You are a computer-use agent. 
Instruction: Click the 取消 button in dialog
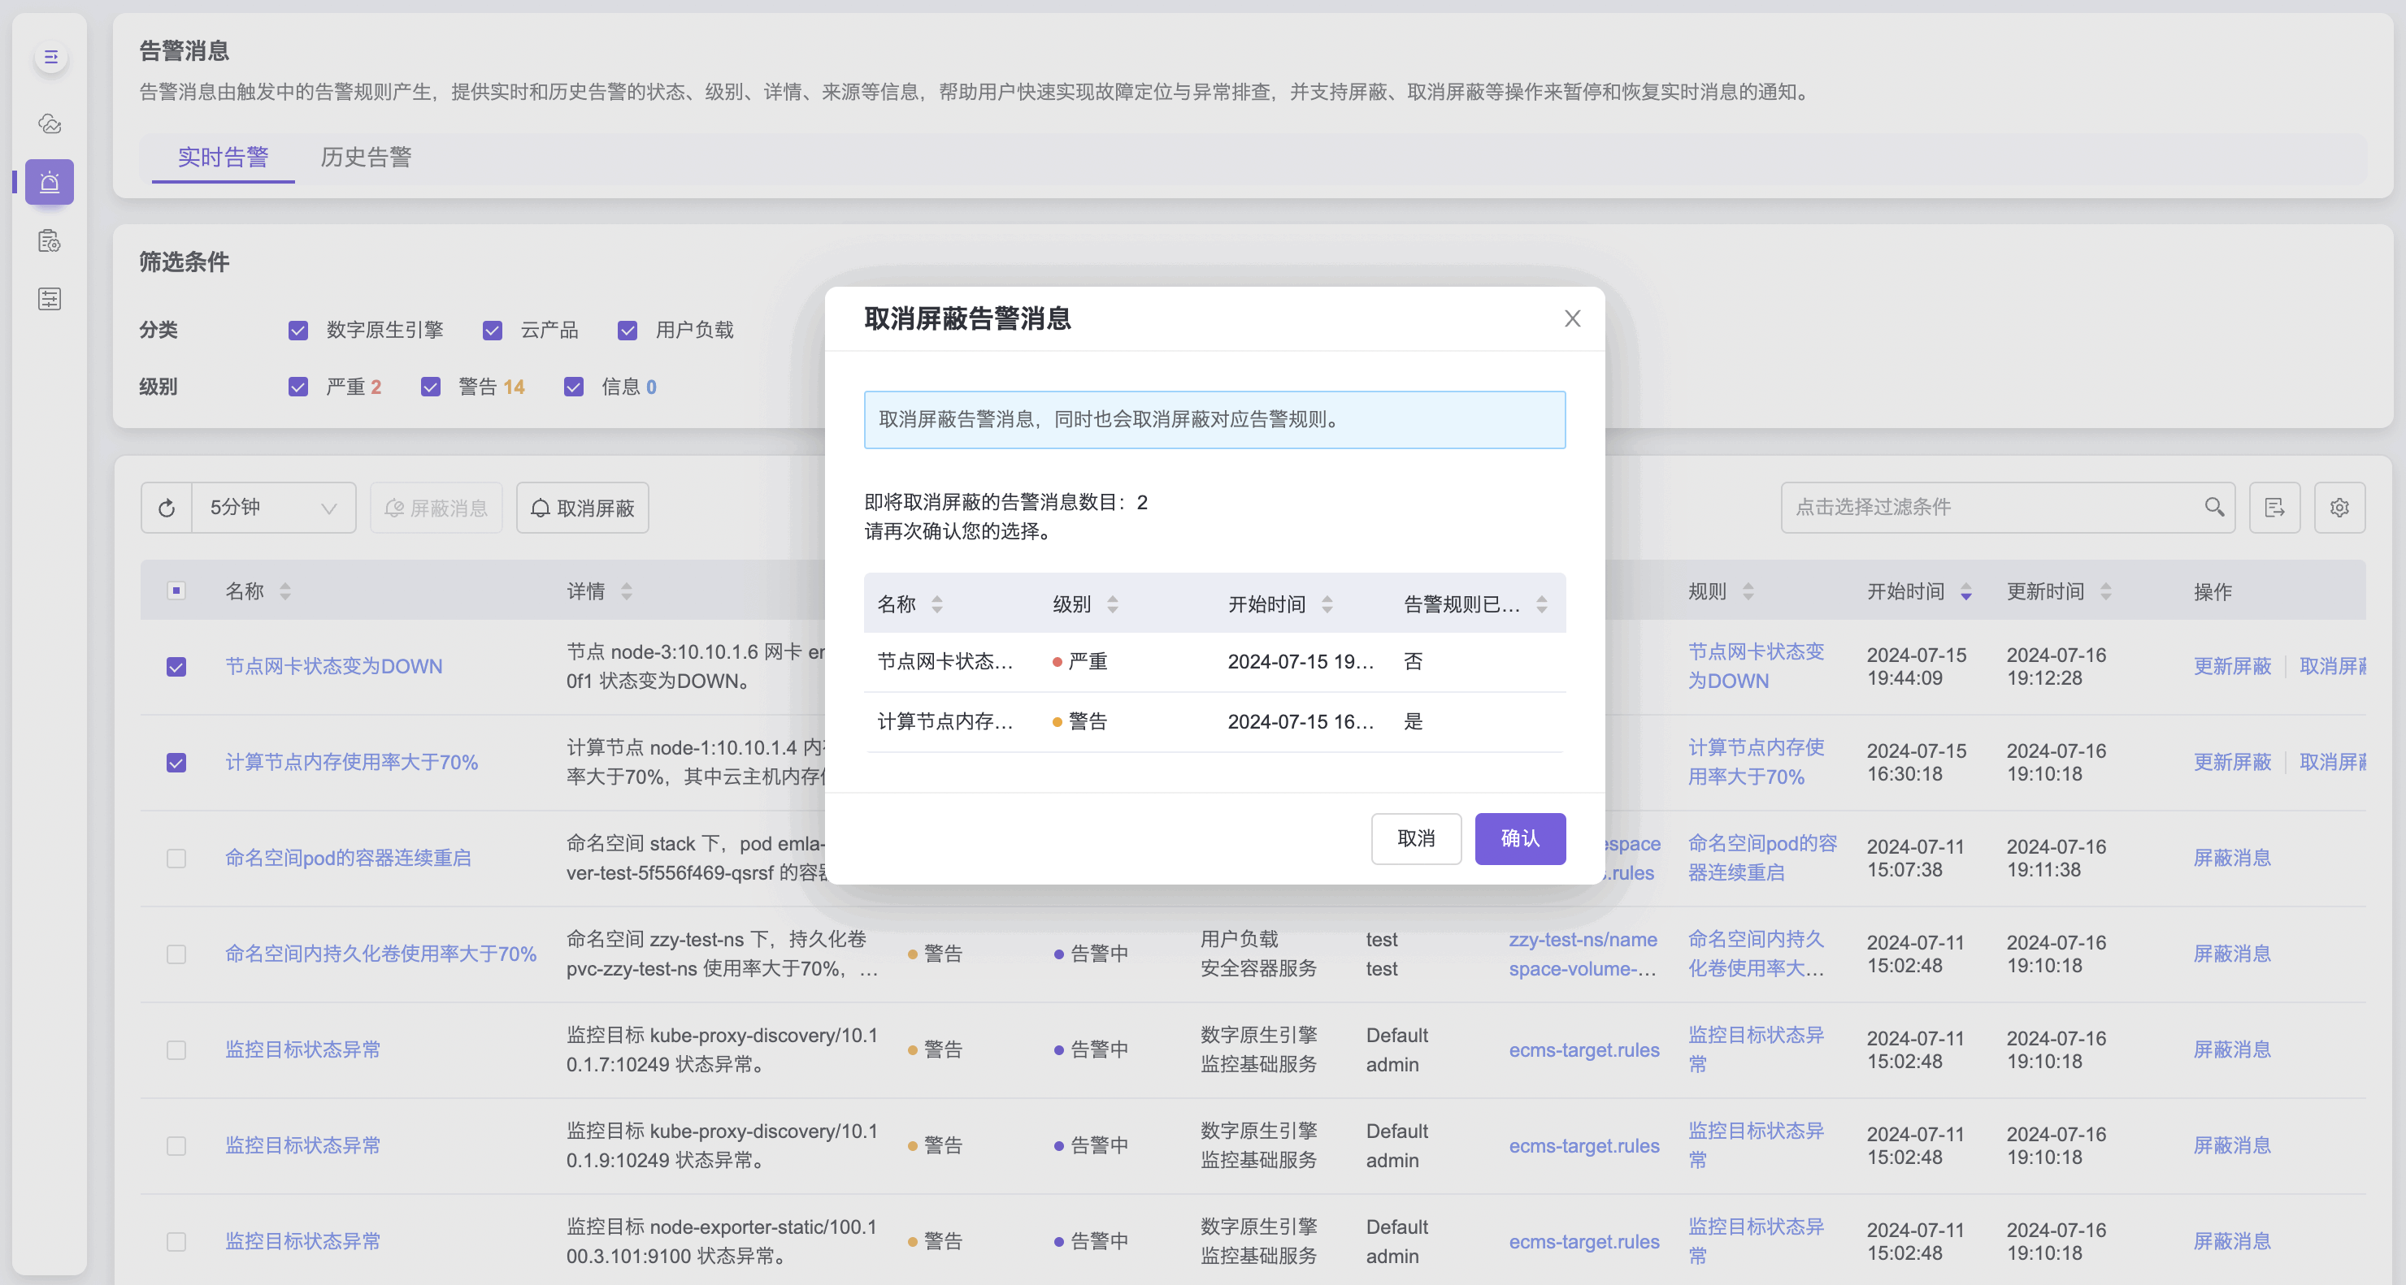(1415, 838)
